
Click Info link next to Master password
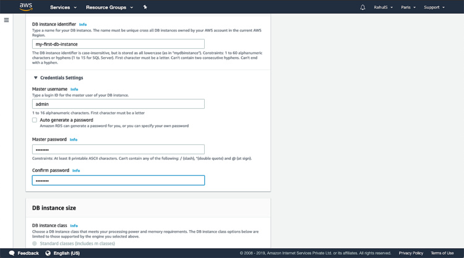click(x=74, y=140)
